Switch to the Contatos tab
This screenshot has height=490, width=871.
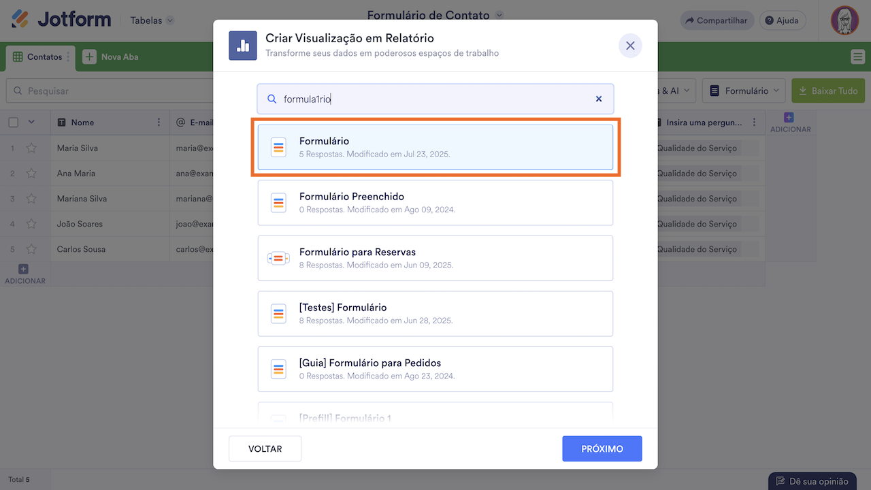pyautogui.click(x=38, y=57)
